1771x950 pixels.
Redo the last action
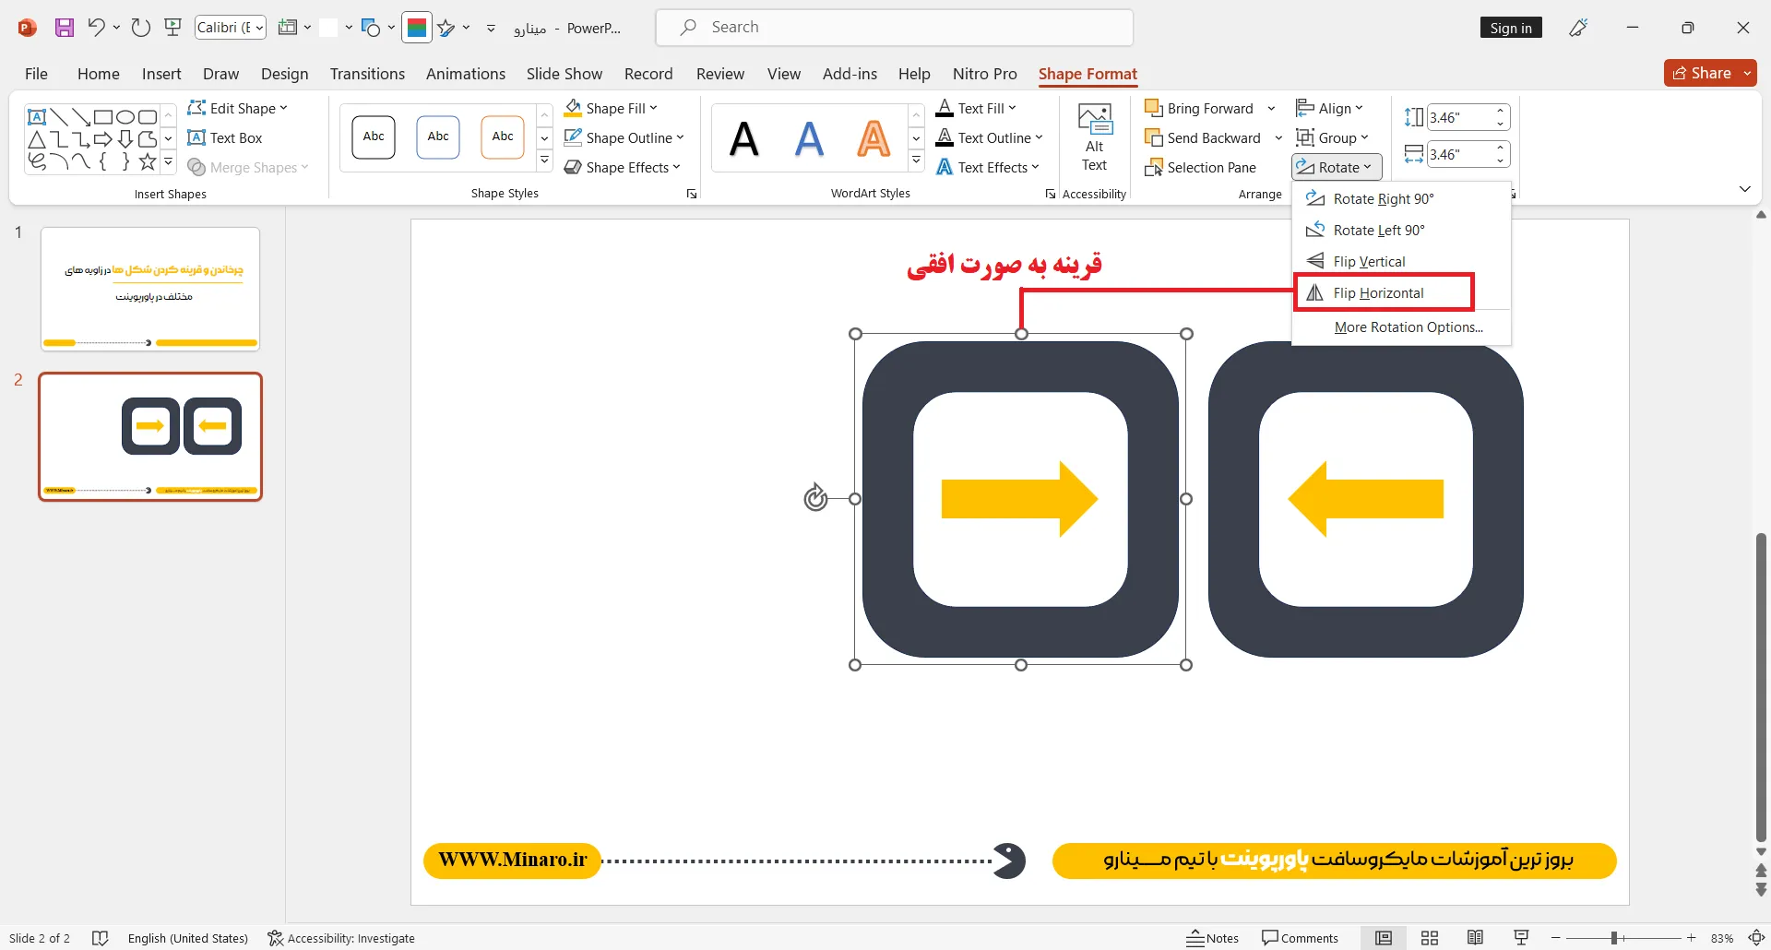(x=140, y=28)
